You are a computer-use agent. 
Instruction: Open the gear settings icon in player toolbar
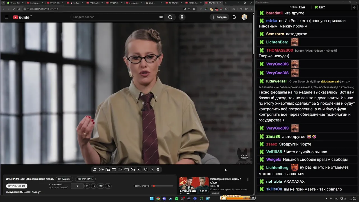158,169
